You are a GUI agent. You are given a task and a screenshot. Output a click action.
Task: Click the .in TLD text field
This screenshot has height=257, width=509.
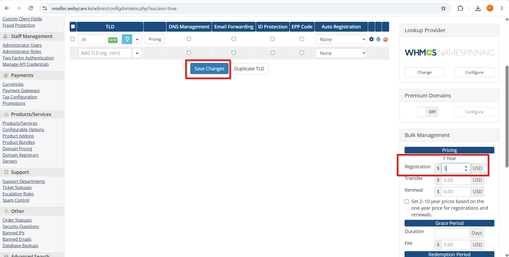(x=100, y=39)
